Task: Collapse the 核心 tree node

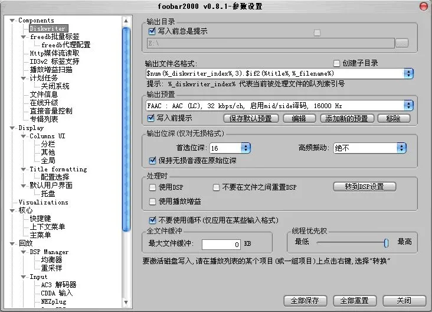Action: 12,211
